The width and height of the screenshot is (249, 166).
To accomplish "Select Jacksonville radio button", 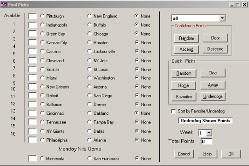I will pos(89,51).
